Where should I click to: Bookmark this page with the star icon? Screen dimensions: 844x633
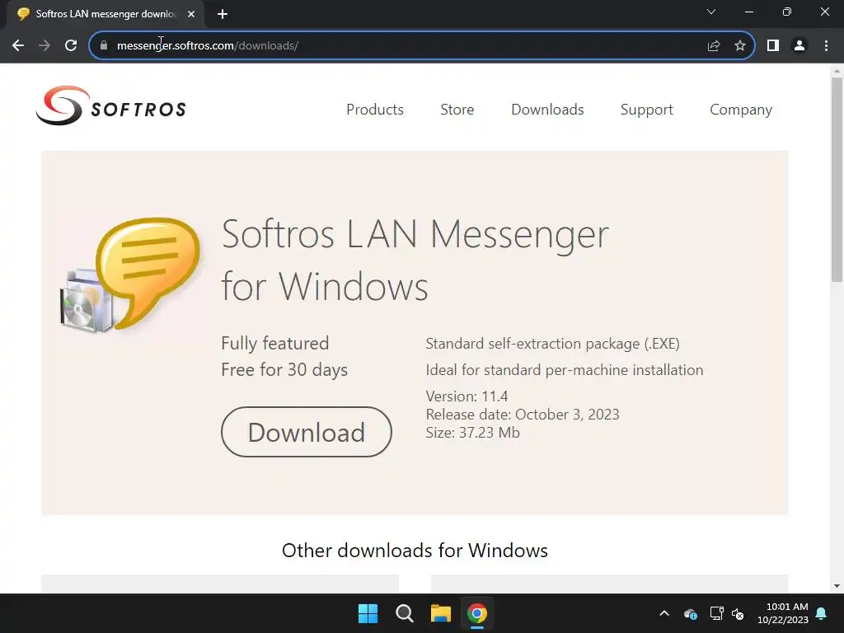point(740,46)
